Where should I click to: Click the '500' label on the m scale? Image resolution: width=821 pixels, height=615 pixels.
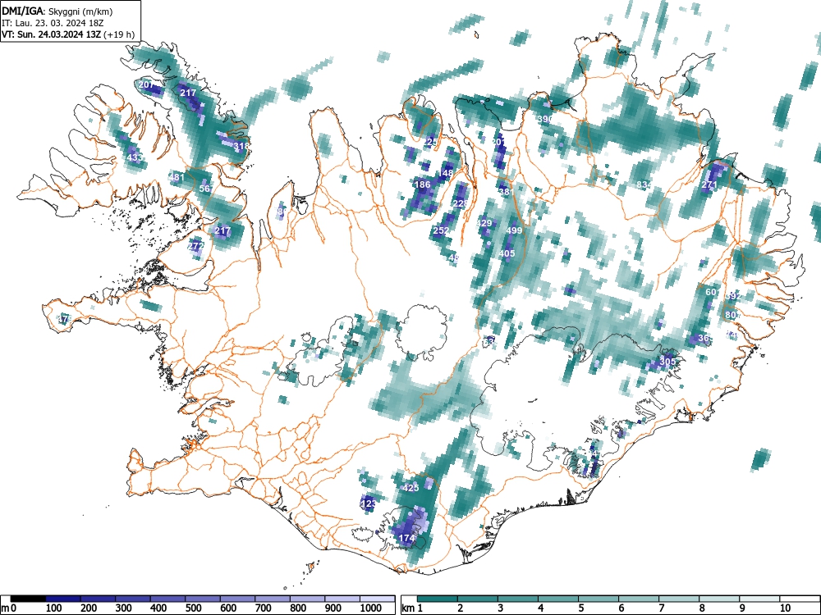193,608
